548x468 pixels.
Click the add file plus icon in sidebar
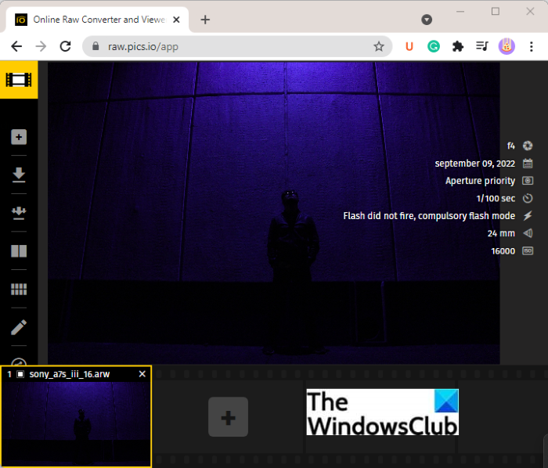pos(19,137)
